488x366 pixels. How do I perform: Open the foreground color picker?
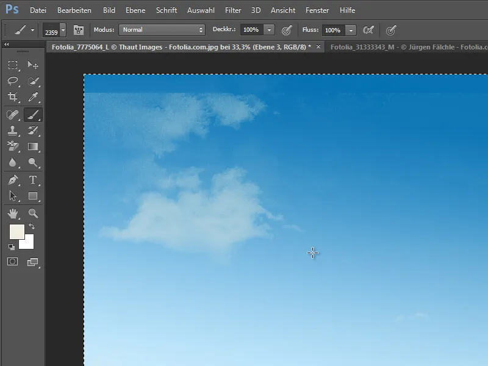pos(17,232)
